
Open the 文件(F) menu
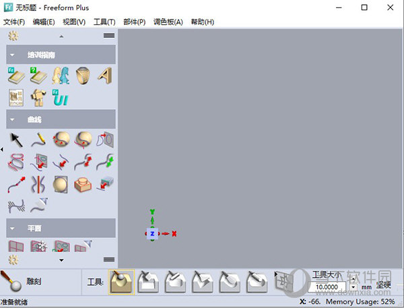pos(14,22)
